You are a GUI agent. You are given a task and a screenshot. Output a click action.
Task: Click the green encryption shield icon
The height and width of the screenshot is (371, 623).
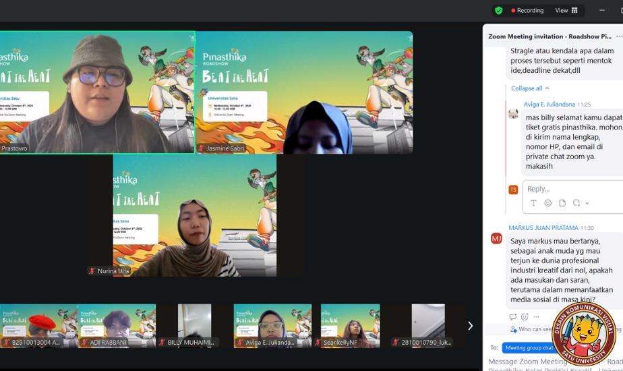tap(498, 10)
